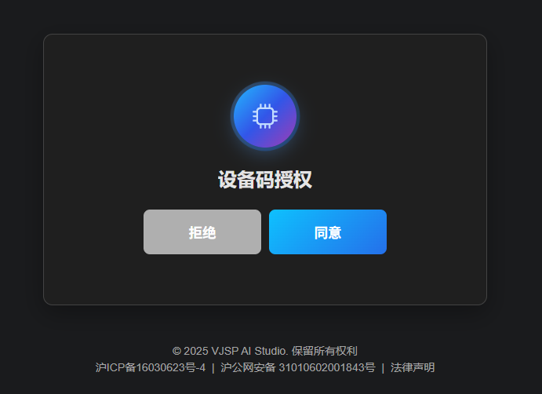Open the 法律声明 legal statement link
The image size is (542, 394).
pos(413,367)
